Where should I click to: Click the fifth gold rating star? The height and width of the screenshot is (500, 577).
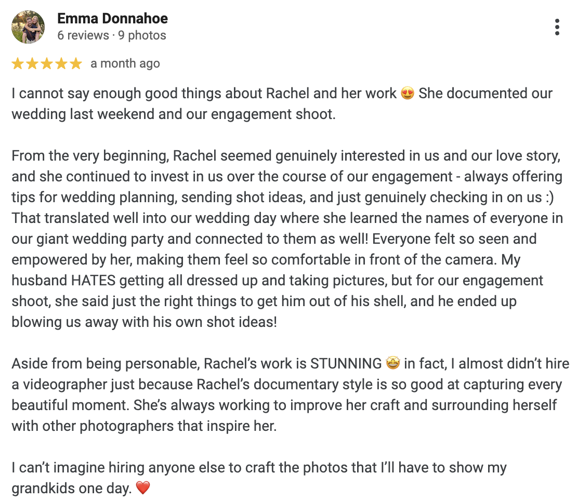(x=76, y=63)
